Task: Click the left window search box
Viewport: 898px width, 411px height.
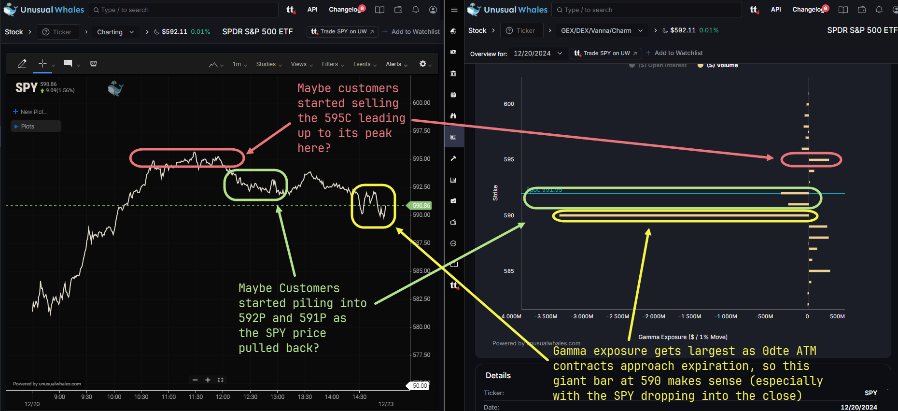Action: [183, 10]
